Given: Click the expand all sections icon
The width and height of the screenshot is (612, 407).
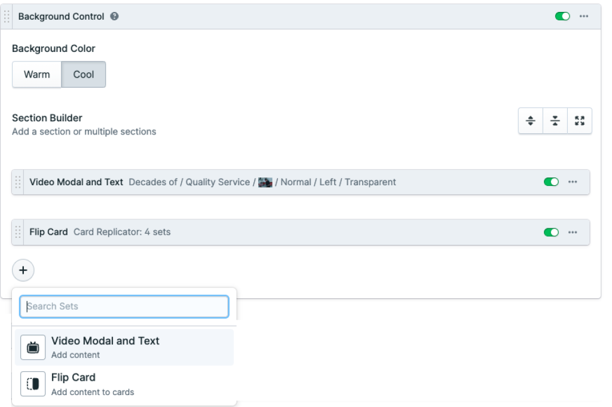Looking at the screenshot, I should click(x=530, y=120).
